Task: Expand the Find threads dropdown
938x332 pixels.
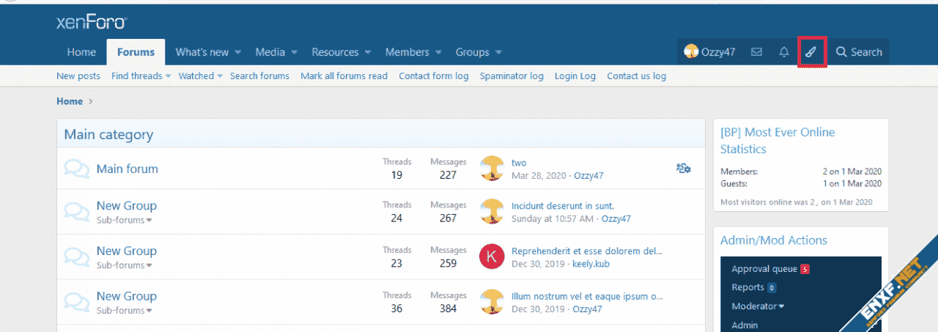Action: 168,76
